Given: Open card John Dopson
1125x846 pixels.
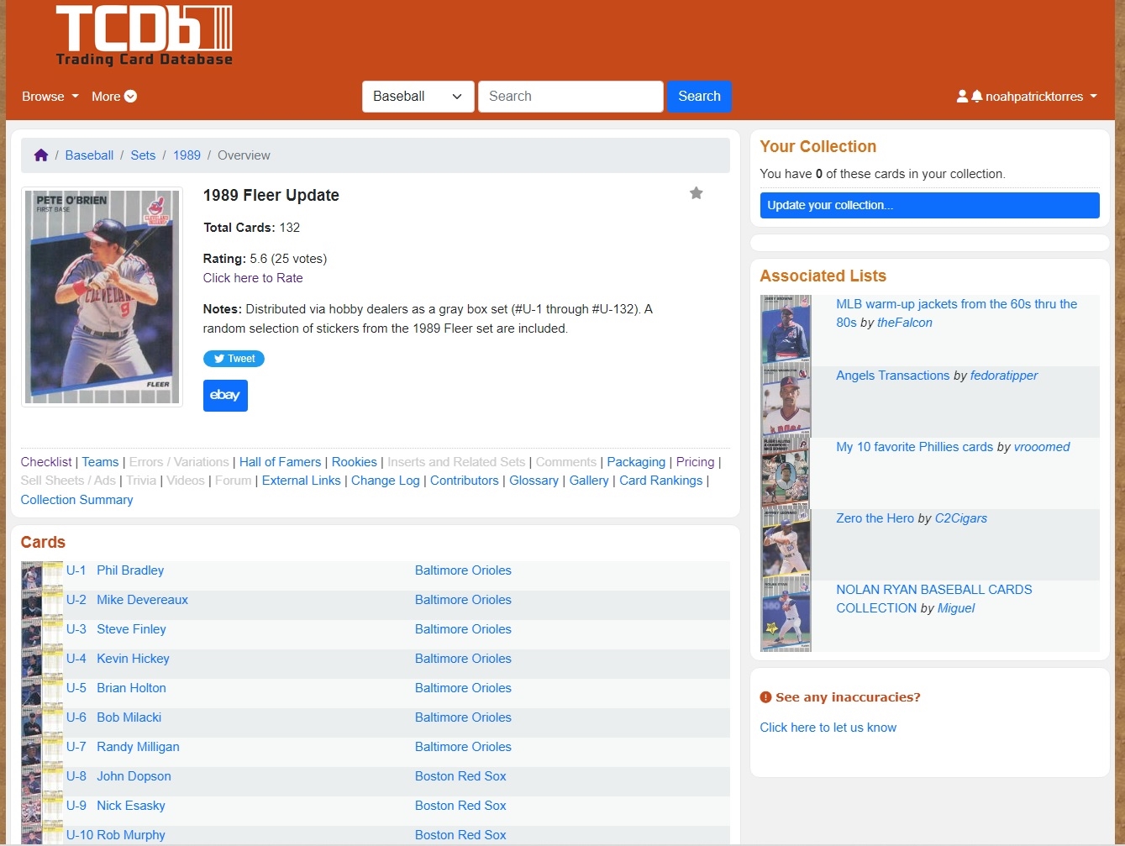Looking at the screenshot, I should [x=134, y=776].
